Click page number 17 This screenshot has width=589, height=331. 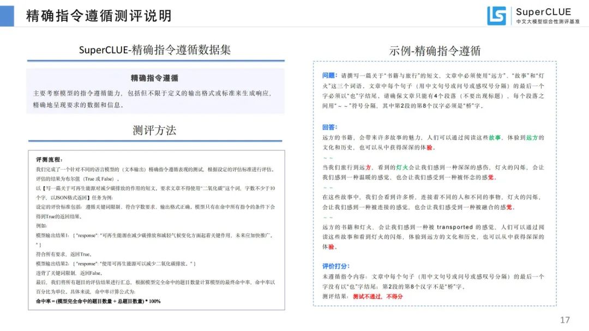tap(564, 320)
